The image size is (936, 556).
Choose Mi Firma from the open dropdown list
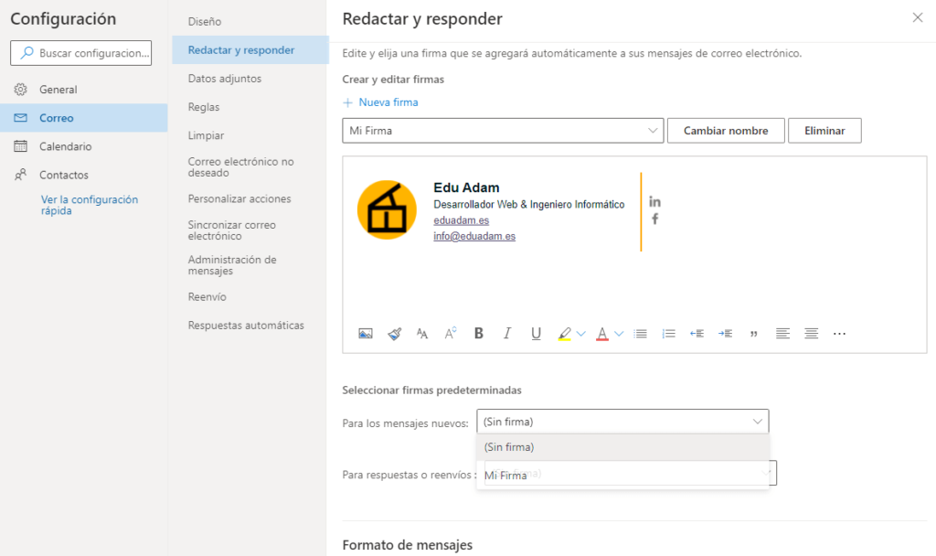click(x=505, y=476)
